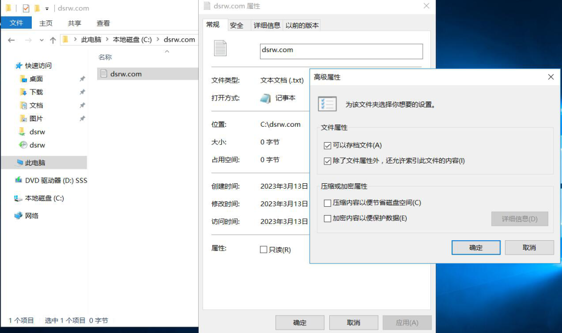Image resolution: width=562 pixels, height=333 pixels.
Task: Open the quick access toolbar customize arrow
Action: (x=47, y=8)
